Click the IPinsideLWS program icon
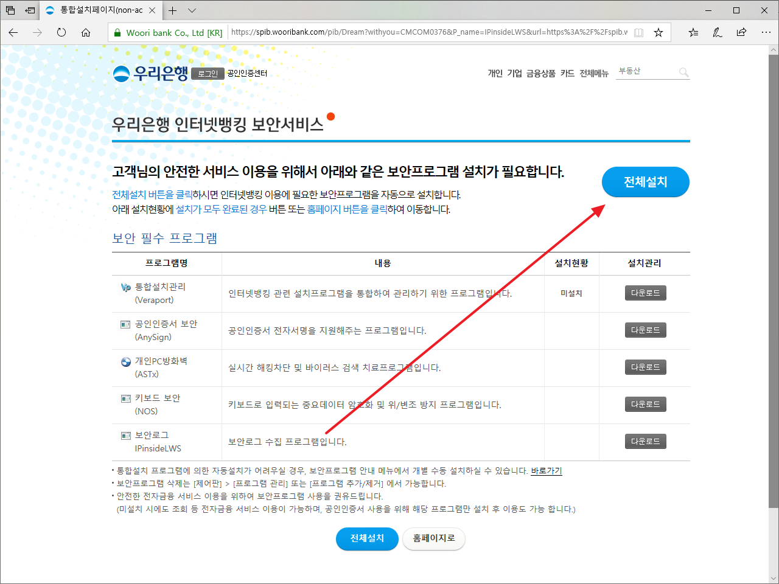The image size is (779, 584). (x=126, y=436)
